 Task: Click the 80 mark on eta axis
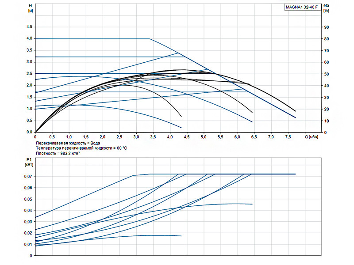[327, 39]
